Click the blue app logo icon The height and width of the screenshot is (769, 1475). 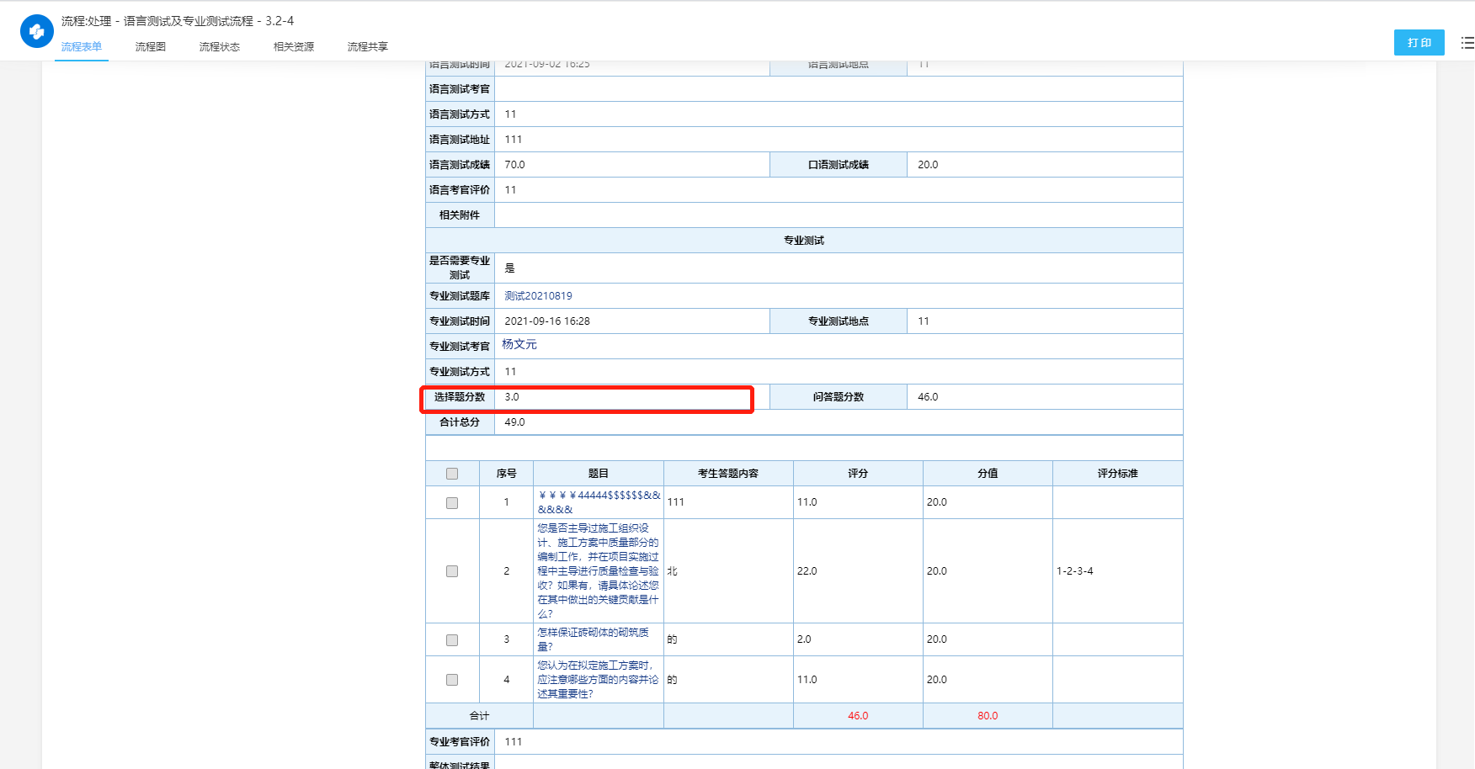(36, 32)
